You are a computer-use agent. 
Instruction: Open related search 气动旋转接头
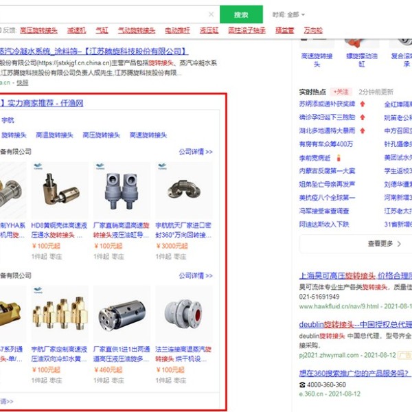click(x=137, y=30)
